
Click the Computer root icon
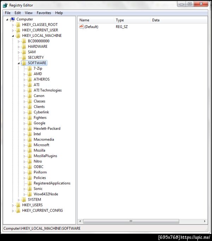[x=13, y=19]
